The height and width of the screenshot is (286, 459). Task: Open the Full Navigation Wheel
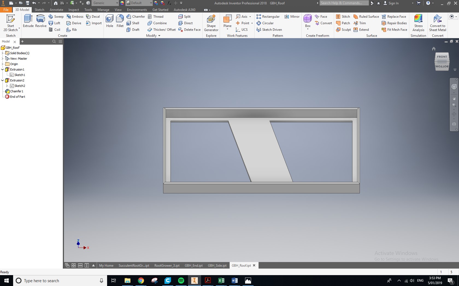tap(454, 87)
